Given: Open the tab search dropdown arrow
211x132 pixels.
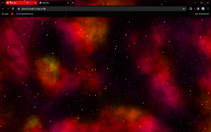Looking at the screenshot, I should (x=3, y=3).
